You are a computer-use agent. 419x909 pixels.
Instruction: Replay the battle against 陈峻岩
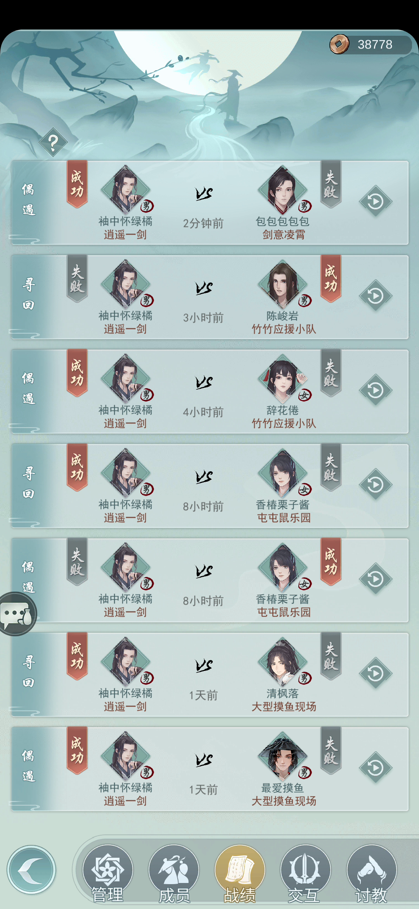(x=376, y=296)
